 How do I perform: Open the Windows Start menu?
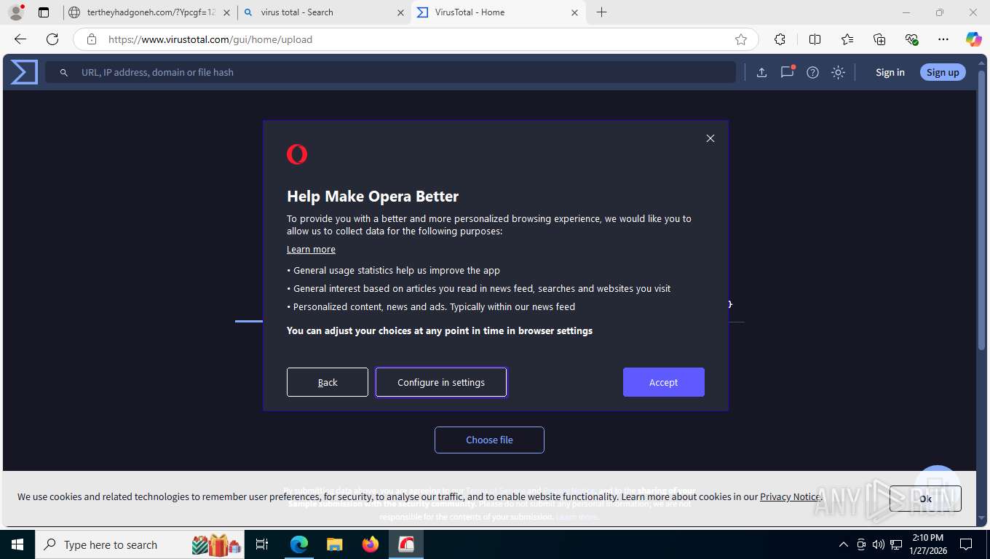pos(17,544)
